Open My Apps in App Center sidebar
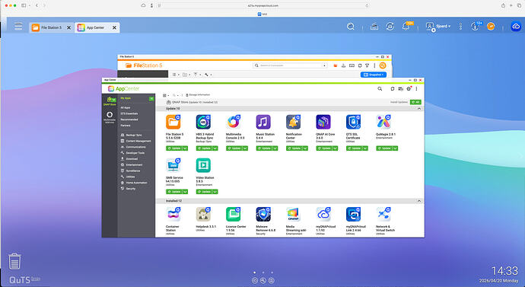Image resolution: width=525 pixels, height=287 pixels. [x=126, y=98]
